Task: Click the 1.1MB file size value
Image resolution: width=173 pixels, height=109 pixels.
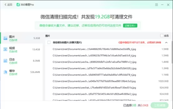Action: click(x=165, y=75)
